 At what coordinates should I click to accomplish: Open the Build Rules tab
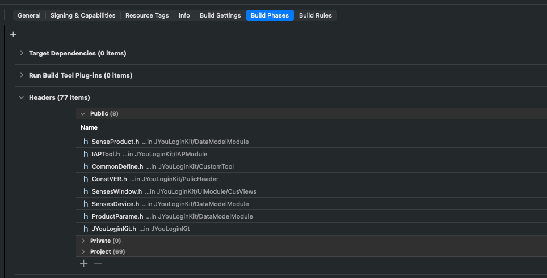pos(315,15)
